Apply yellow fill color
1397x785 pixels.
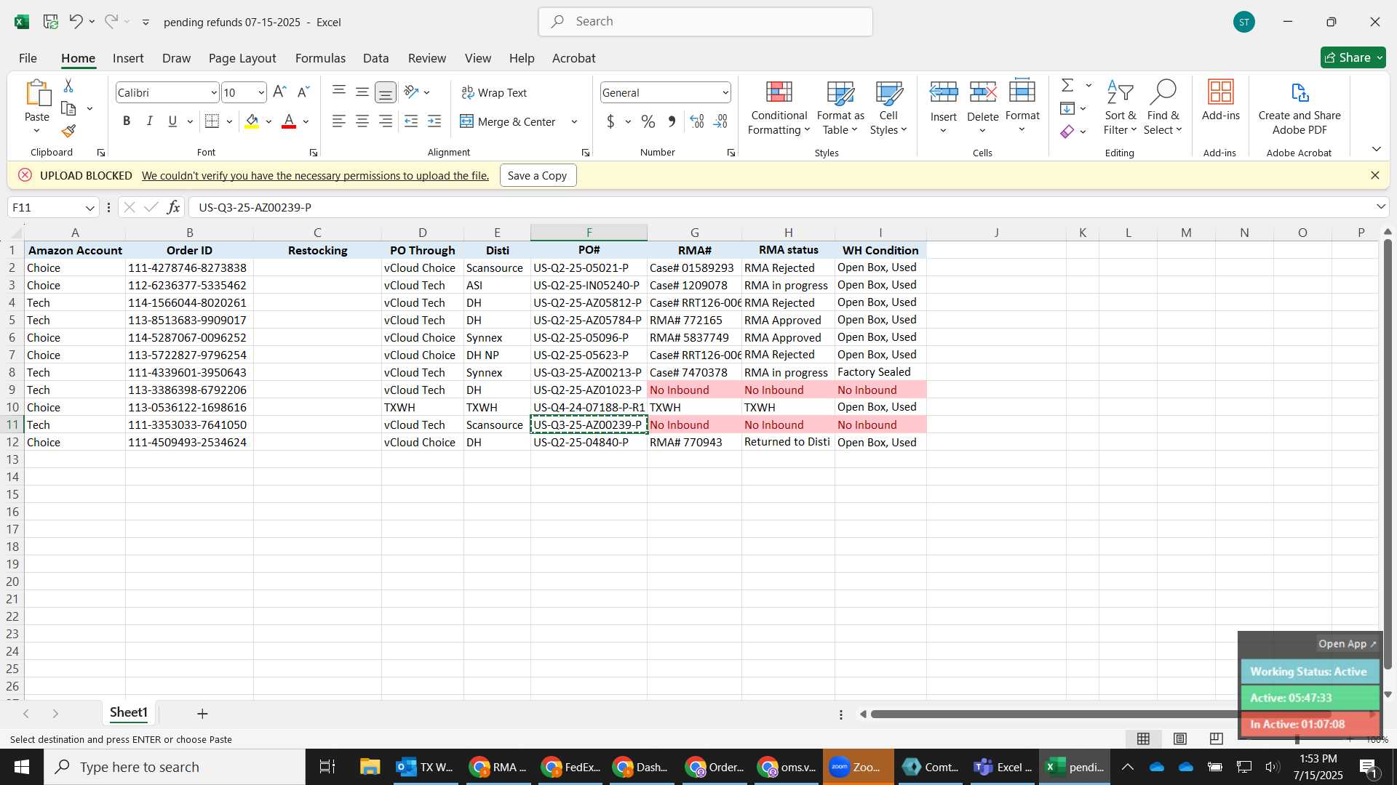252,121
